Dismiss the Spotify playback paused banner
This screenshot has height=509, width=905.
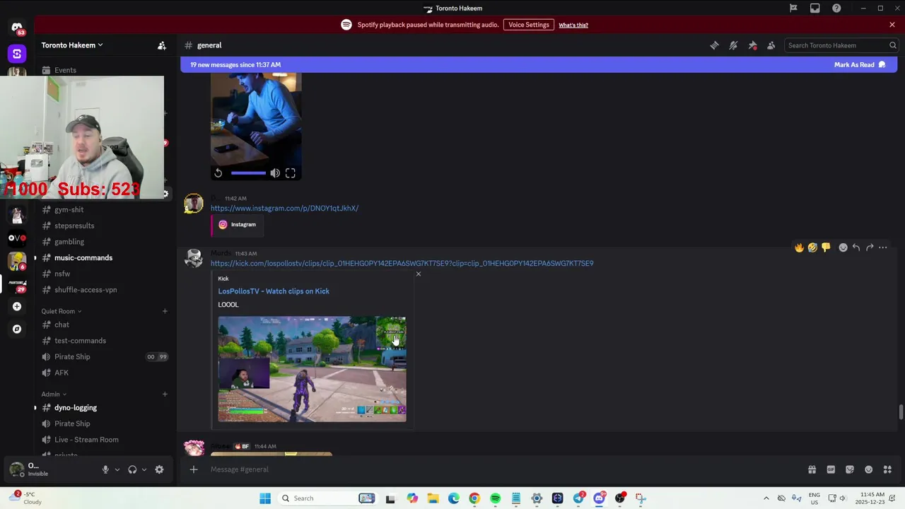click(x=892, y=25)
